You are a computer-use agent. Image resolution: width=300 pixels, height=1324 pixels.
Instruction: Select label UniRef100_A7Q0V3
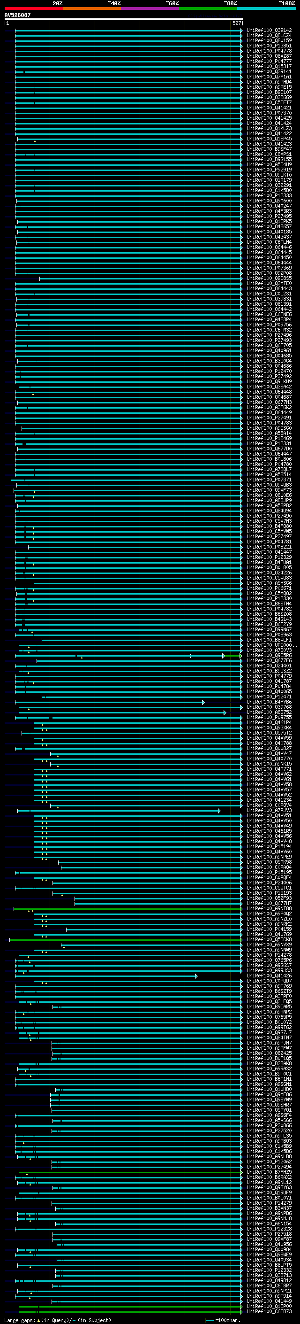269,650
